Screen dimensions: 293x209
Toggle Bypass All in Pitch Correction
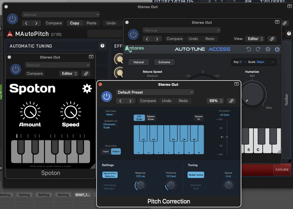(x=199, y=117)
